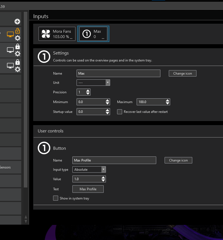The width and height of the screenshot is (223, 240).
Task: Click the plus icon to add a page
Action: (x=17, y=22)
